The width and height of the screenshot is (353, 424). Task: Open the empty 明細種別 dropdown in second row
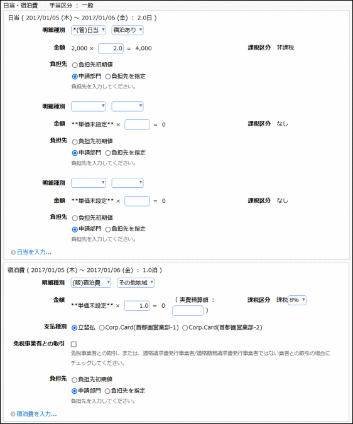click(x=89, y=106)
